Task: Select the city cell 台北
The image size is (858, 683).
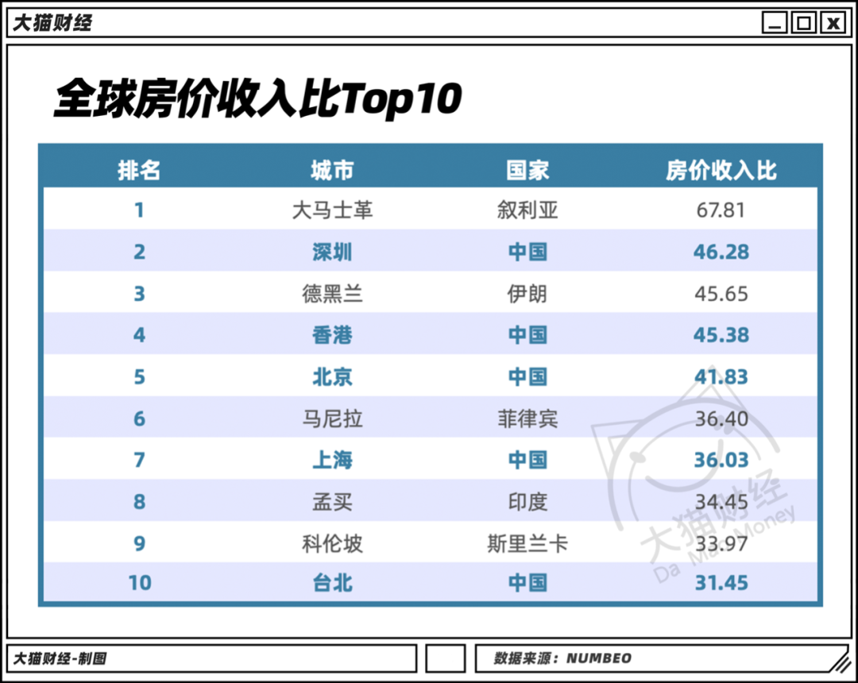Action: [332, 583]
